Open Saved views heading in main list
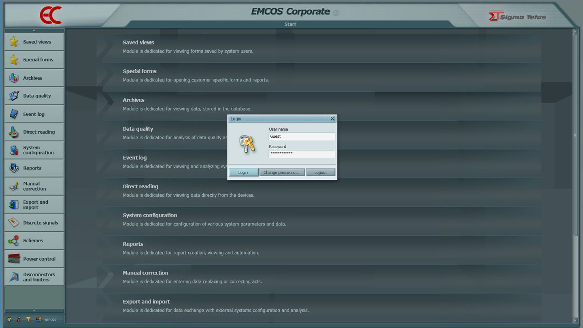This screenshot has width=583, height=328. click(x=138, y=42)
